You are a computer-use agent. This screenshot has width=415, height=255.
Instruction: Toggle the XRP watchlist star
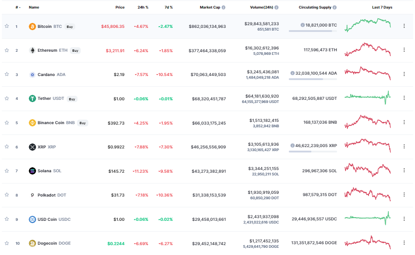pos(7,147)
